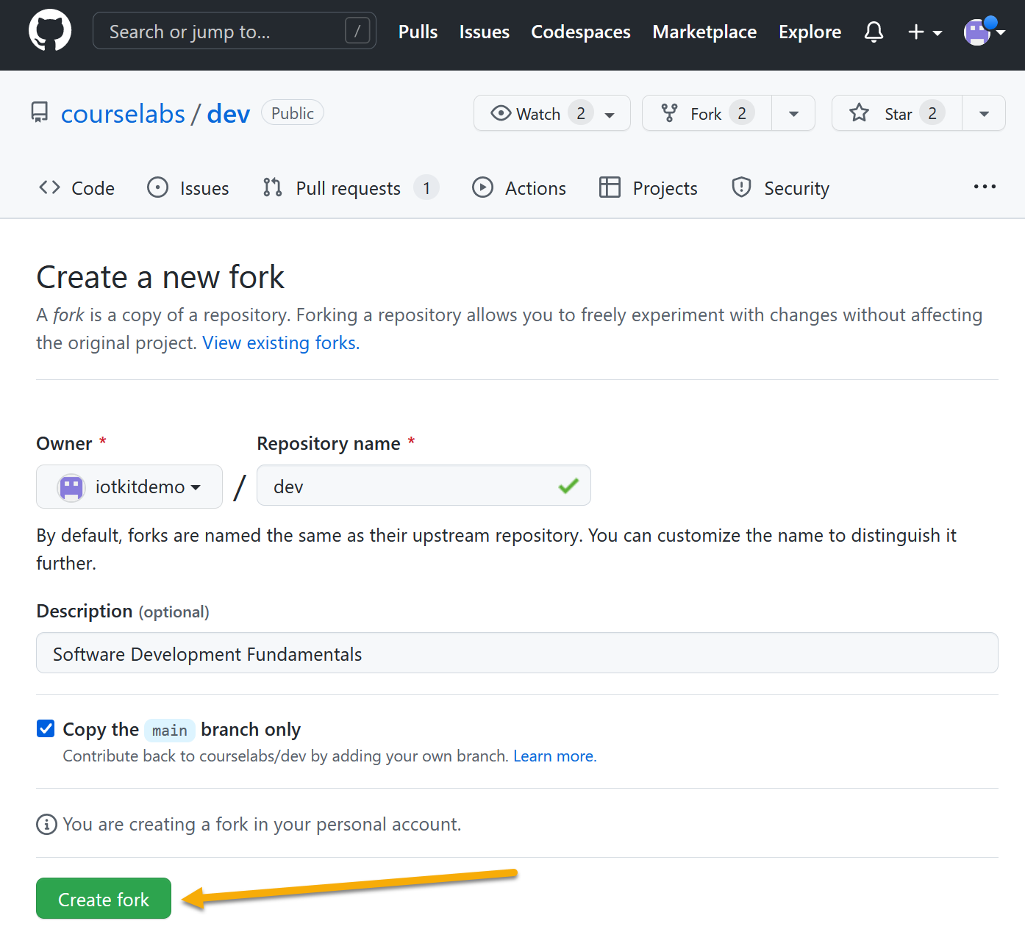Star the repository

(x=897, y=113)
